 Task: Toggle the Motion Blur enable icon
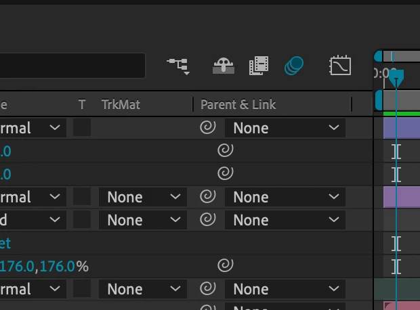tap(294, 66)
